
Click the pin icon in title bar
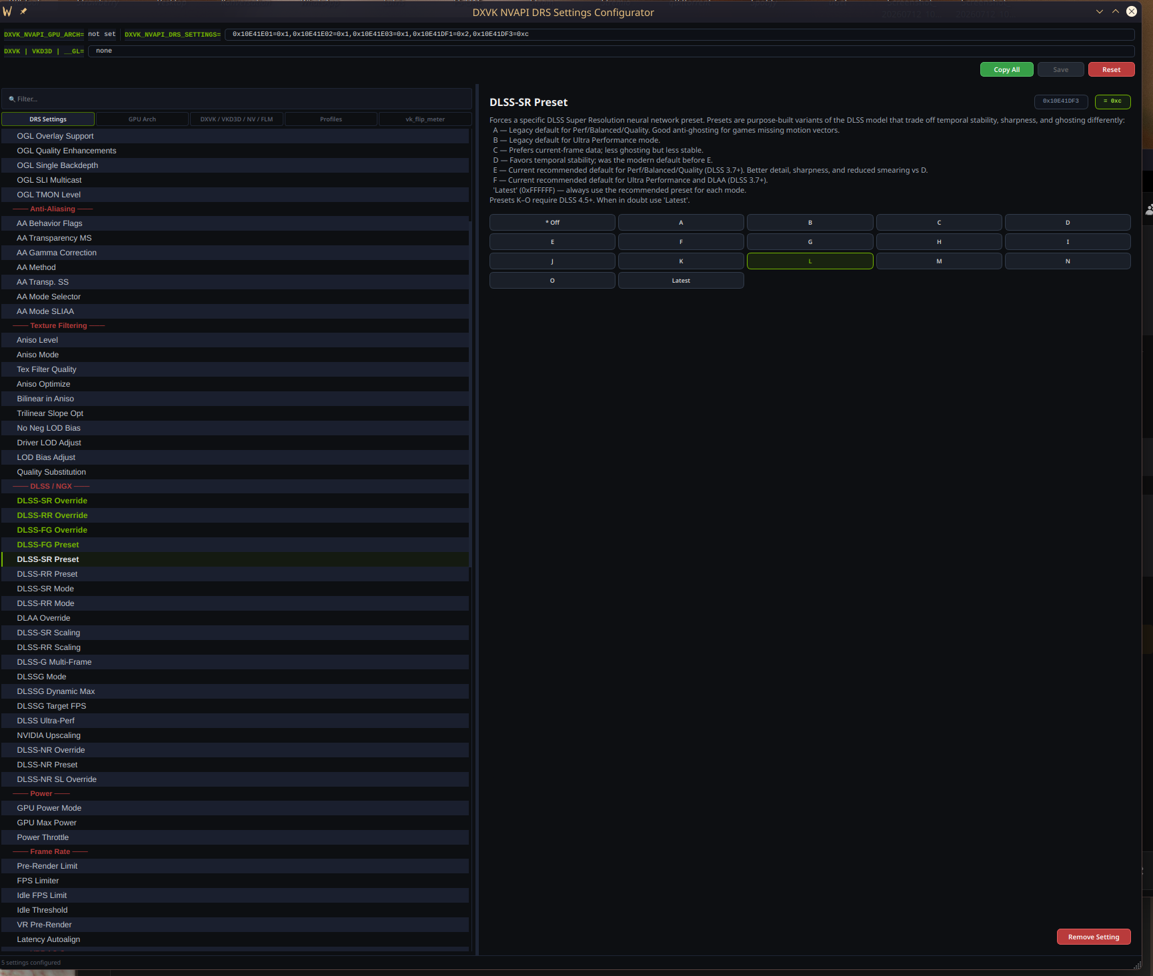pyautogui.click(x=23, y=11)
